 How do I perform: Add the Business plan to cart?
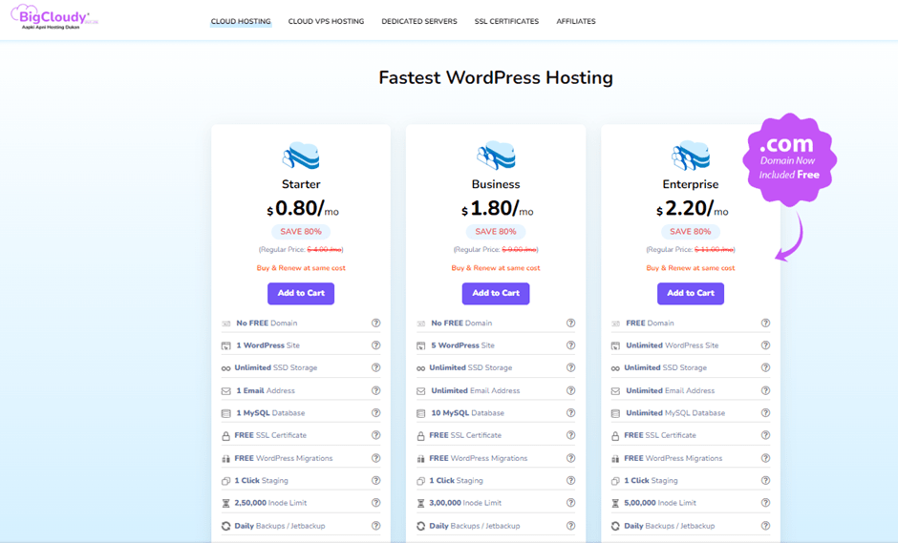click(x=496, y=293)
